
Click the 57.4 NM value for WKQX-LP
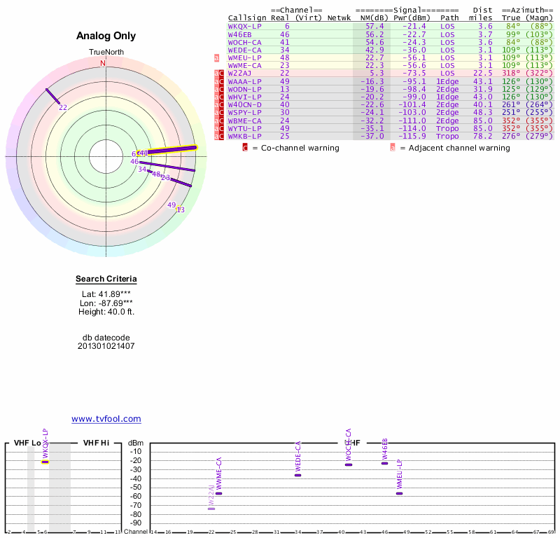point(374,27)
